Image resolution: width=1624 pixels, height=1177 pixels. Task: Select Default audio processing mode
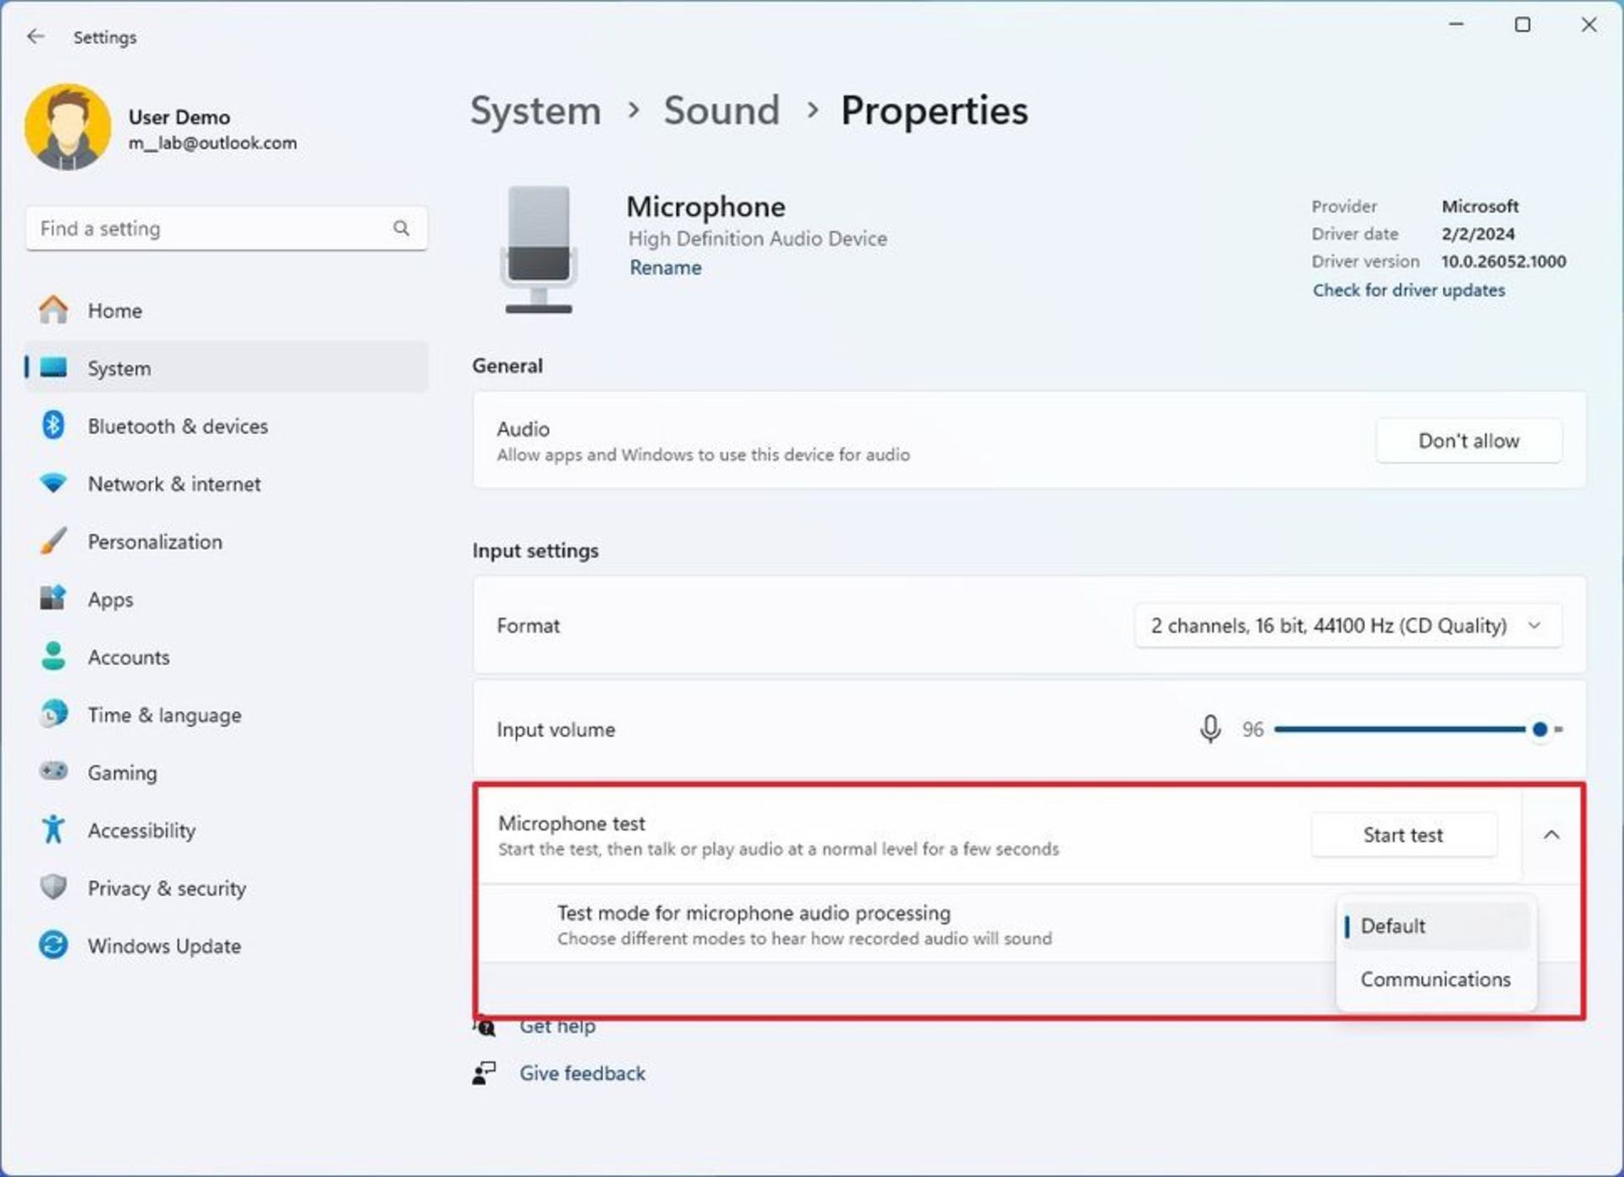(1435, 925)
